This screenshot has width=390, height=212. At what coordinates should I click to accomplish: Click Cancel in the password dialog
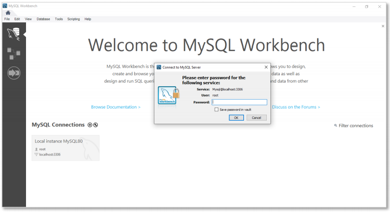(x=256, y=118)
